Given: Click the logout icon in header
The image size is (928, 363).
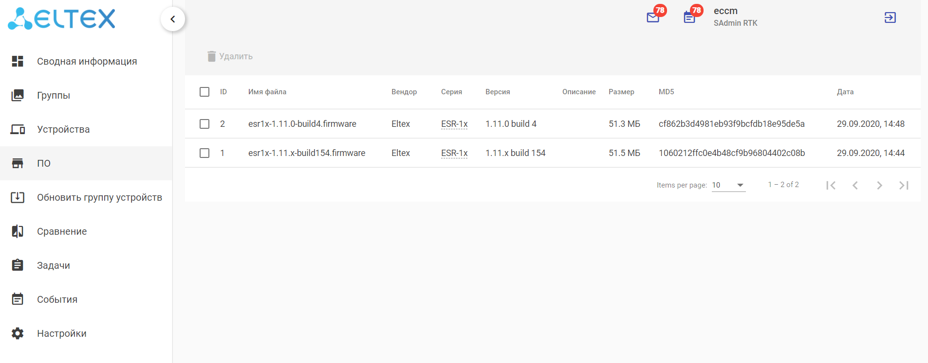Looking at the screenshot, I should click(x=890, y=17).
